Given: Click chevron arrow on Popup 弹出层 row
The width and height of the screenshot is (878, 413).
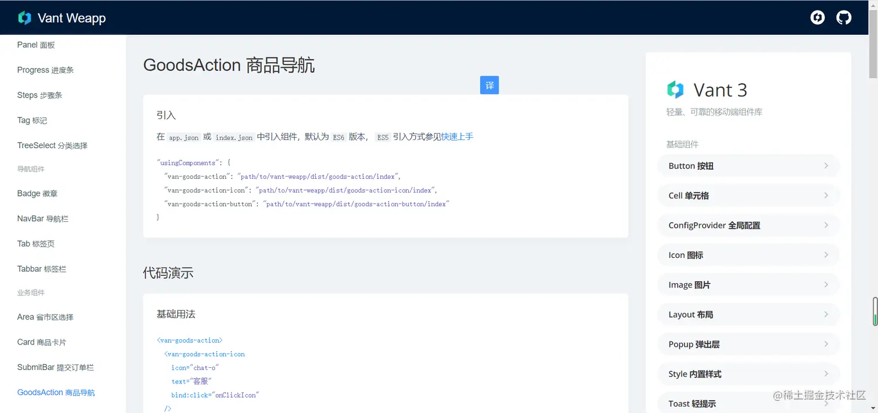Looking at the screenshot, I should pyautogui.click(x=826, y=344).
